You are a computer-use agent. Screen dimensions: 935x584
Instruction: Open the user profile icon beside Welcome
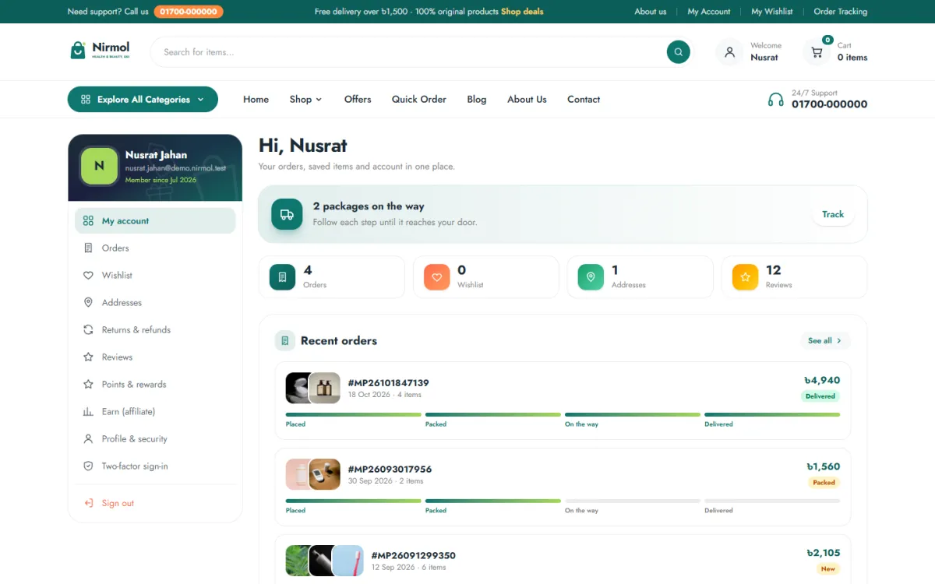tap(729, 52)
